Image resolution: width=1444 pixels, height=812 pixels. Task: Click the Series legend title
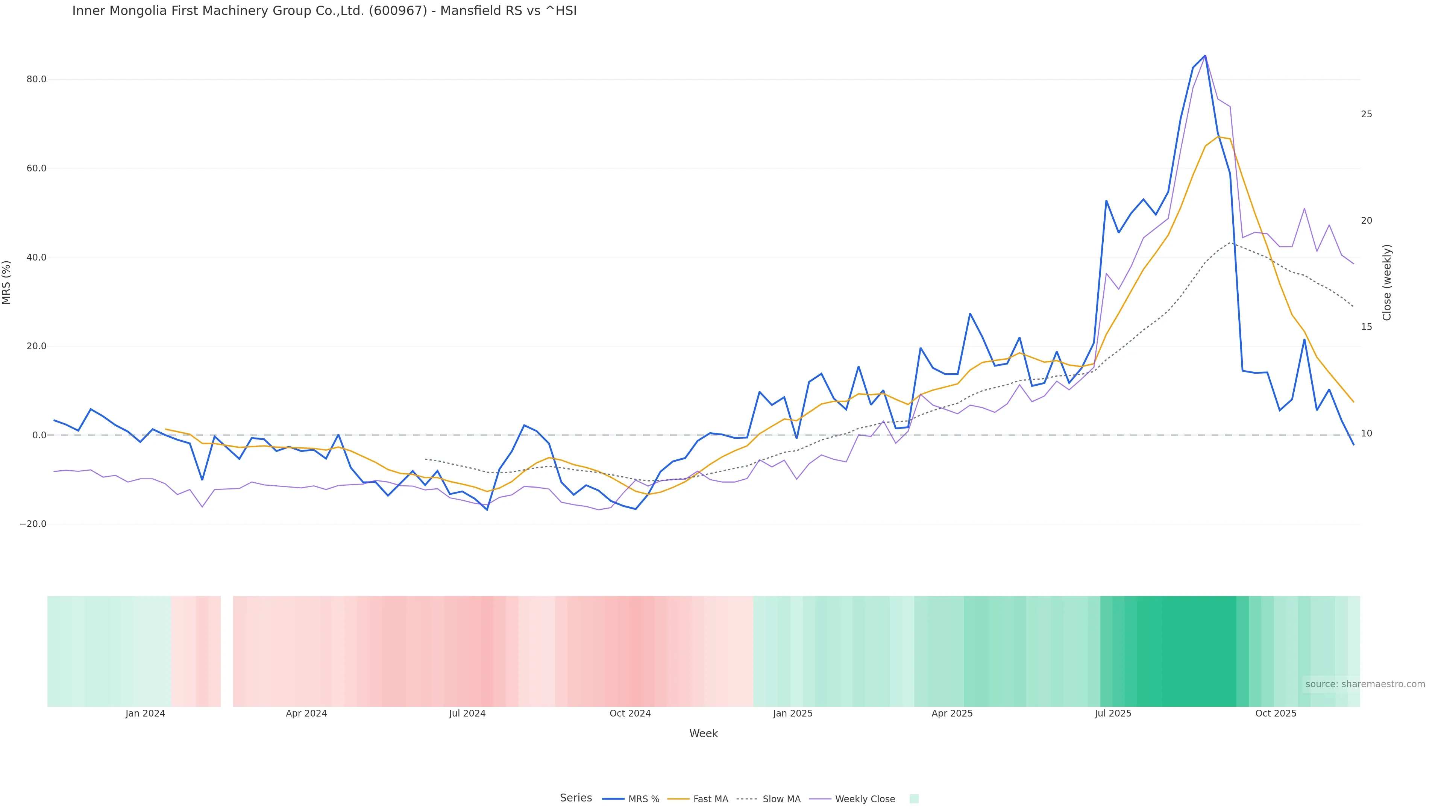(576, 798)
